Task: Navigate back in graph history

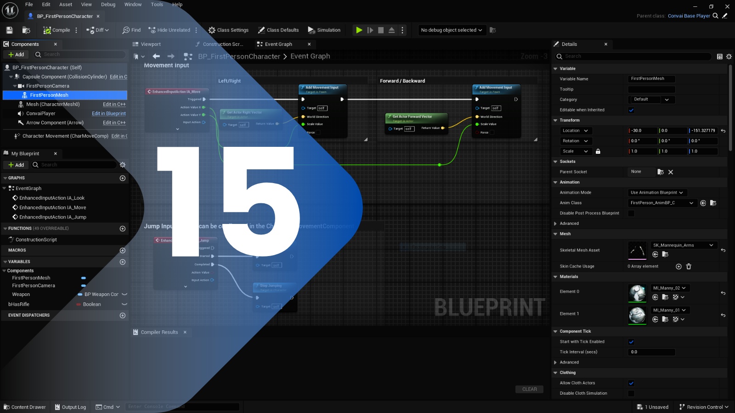Action: click(156, 56)
